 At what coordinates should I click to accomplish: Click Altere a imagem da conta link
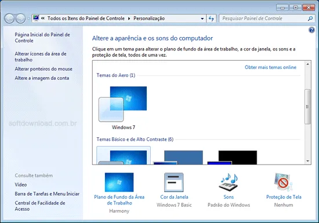click(42, 78)
